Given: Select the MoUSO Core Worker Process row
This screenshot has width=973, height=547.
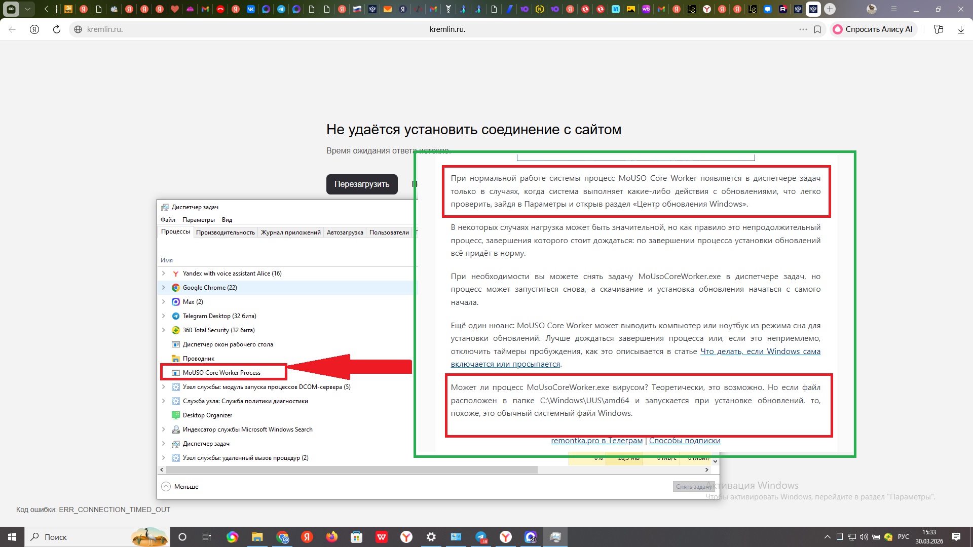Looking at the screenshot, I should (221, 373).
